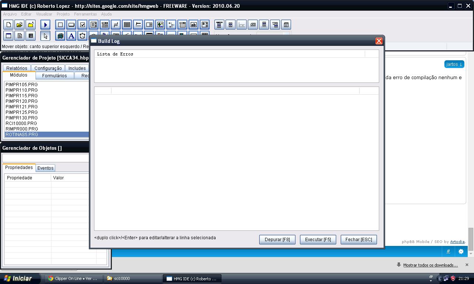Click the blank window form icon in second toolbar row
The image size is (474, 284).
9,36
